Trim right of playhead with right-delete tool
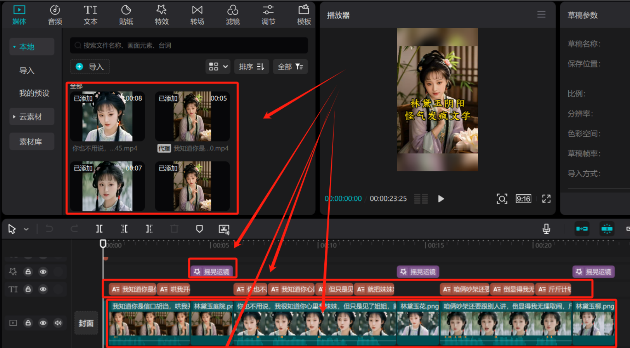 [149, 229]
